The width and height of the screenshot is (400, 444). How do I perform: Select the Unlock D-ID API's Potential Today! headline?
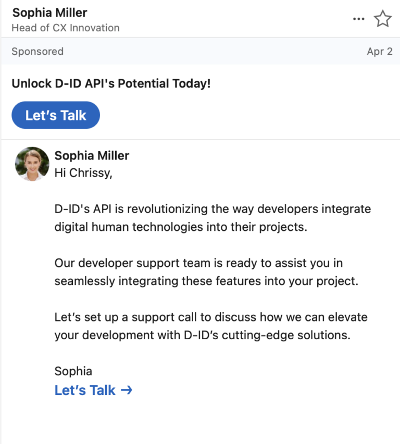coord(111,83)
